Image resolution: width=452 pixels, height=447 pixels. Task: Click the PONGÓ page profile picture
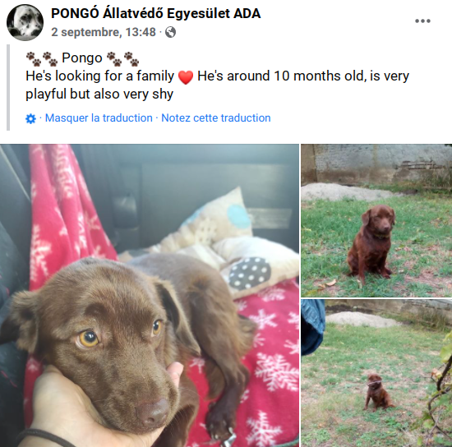tap(25, 22)
